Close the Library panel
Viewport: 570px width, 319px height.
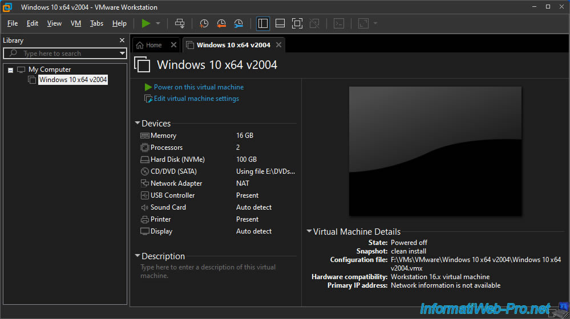(x=122, y=40)
